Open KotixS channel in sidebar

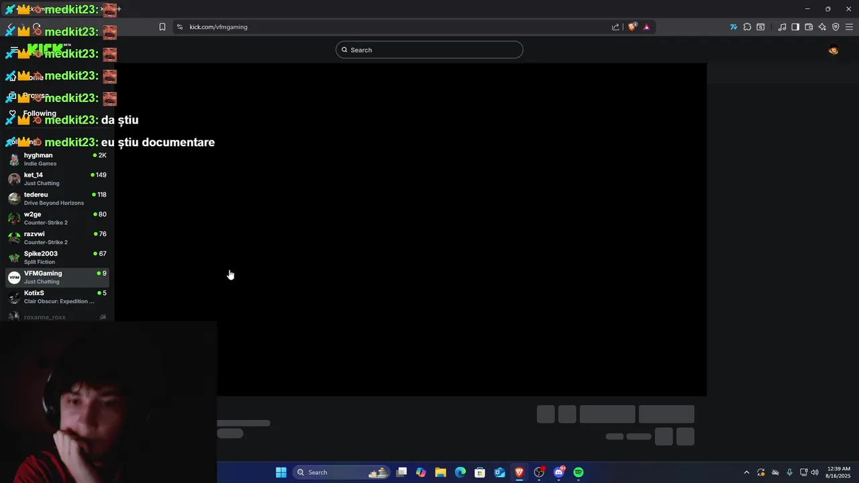[57, 297]
